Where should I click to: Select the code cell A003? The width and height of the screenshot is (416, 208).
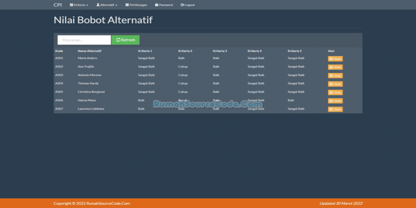(59, 75)
